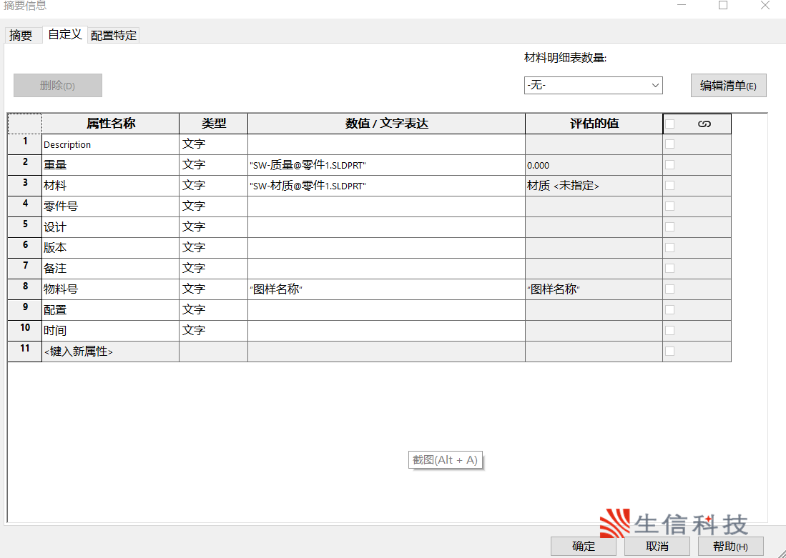Switch to the 配置特定 tab

pos(113,34)
